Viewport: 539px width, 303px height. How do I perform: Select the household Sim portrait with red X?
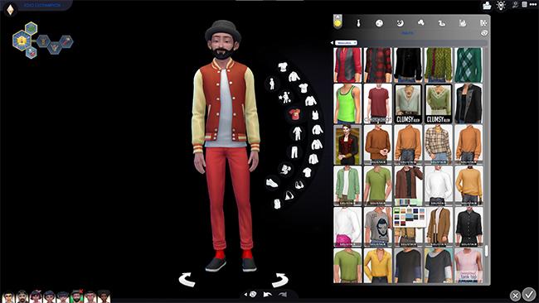pyautogui.click(x=76, y=296)
